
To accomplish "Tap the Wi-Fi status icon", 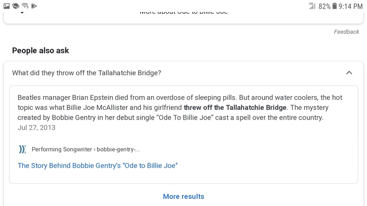I will pyautogui.click(x=25, y=6).
